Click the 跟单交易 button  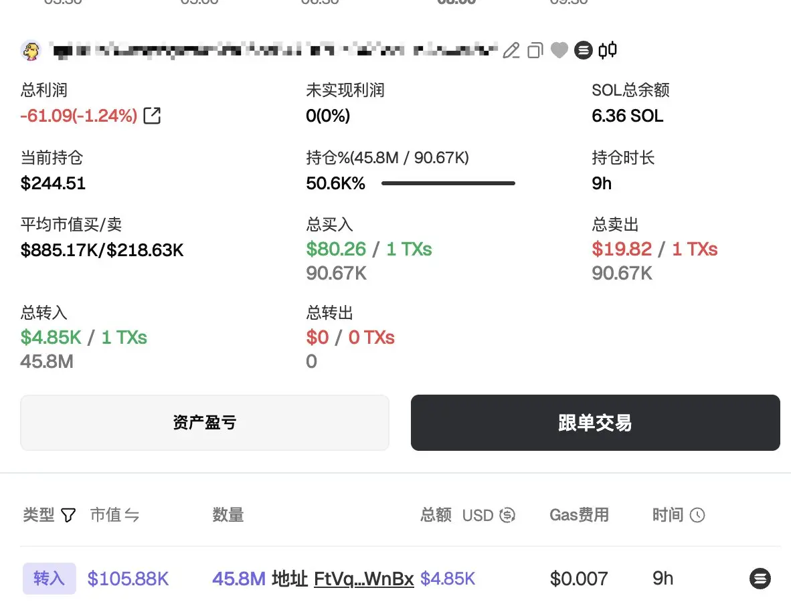pos(596,423)
